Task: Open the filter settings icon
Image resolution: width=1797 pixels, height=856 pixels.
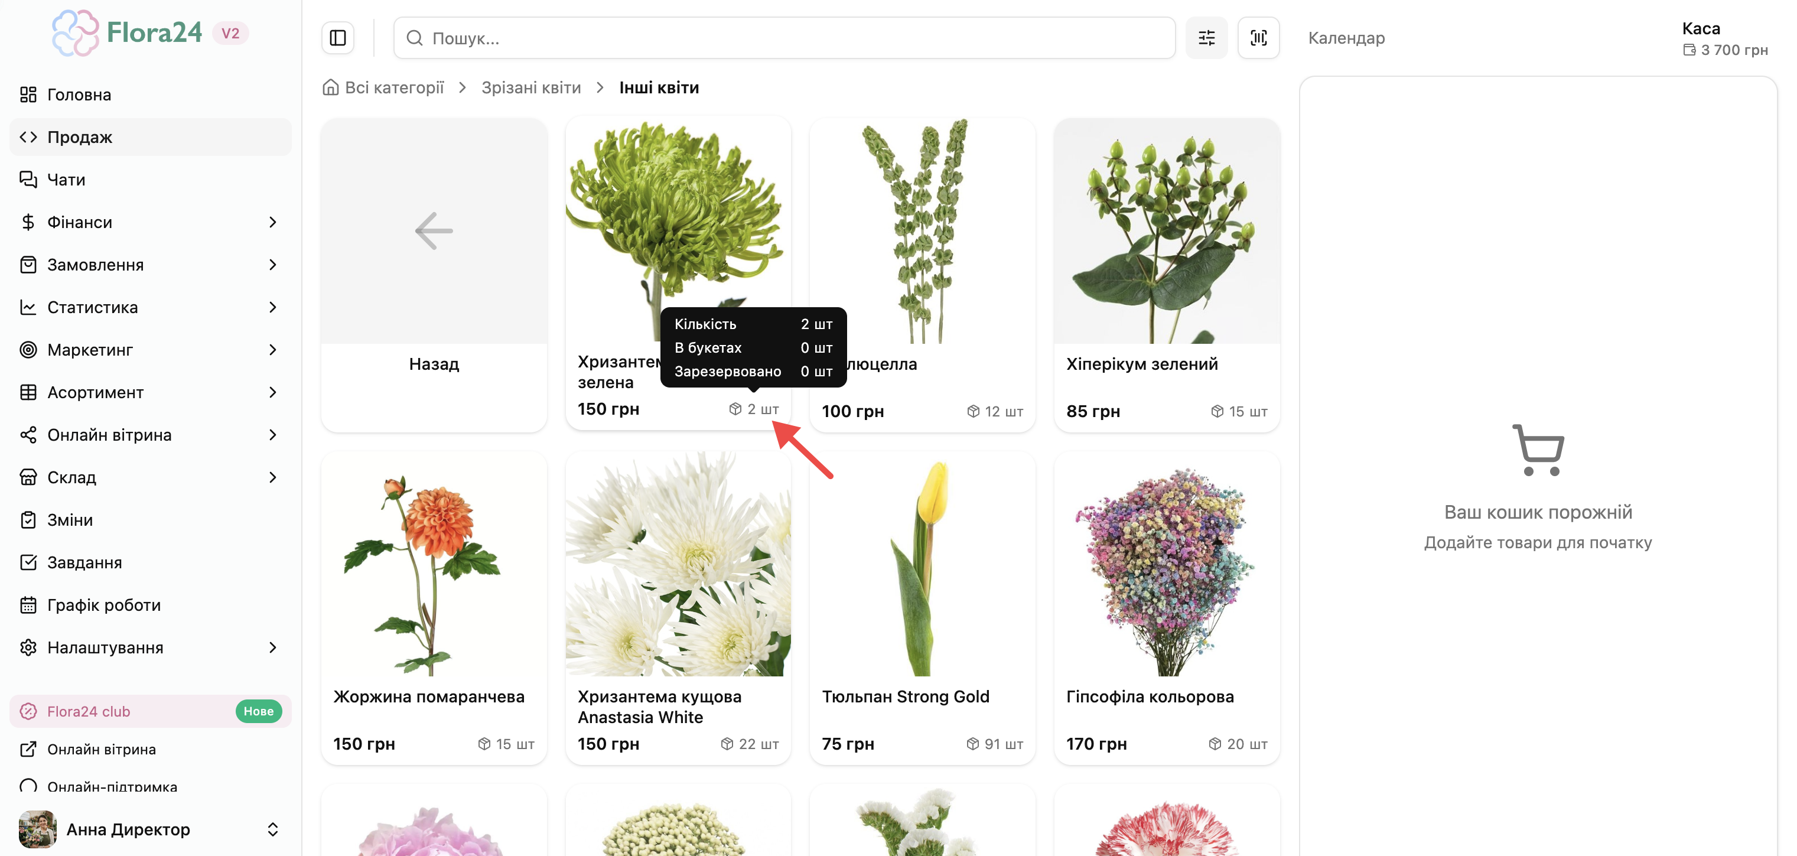Action: coord(1206,38)
